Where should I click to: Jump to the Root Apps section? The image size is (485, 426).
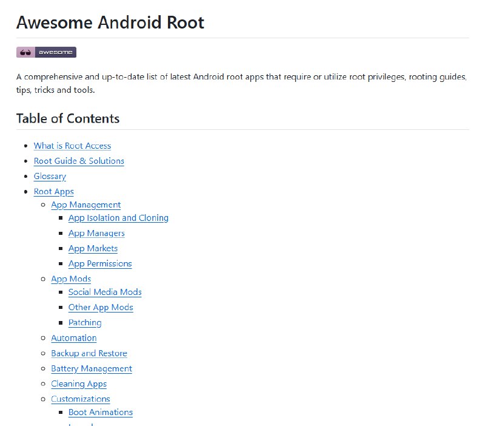tap(54, 192)
